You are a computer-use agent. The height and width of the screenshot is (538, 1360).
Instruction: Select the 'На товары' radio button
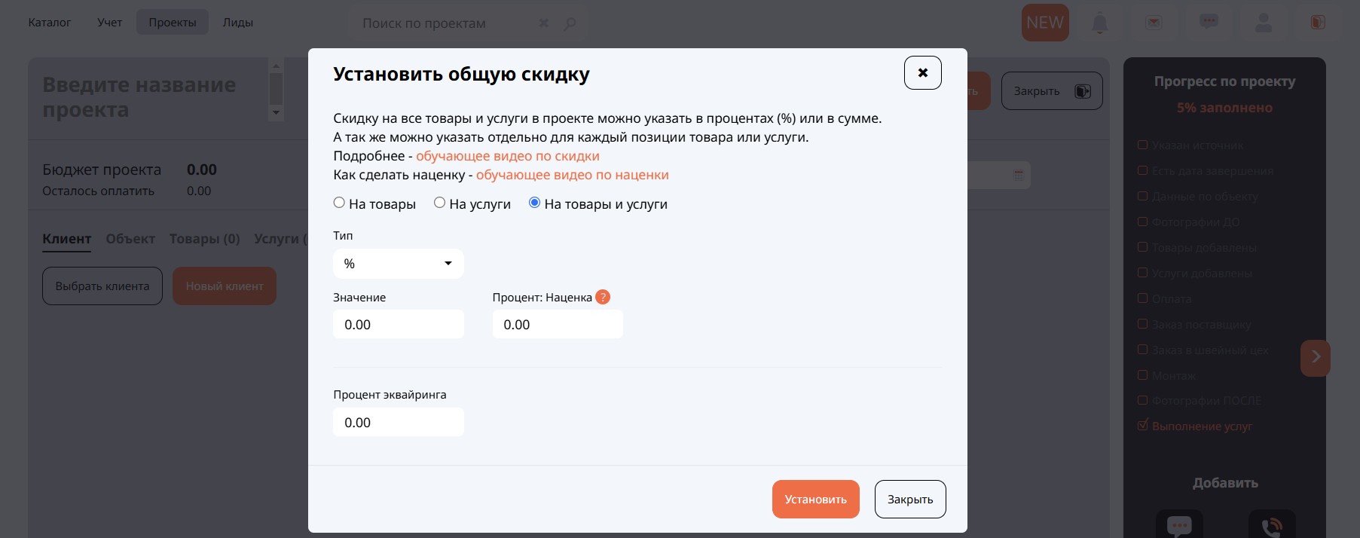click(x=339, y=203)
